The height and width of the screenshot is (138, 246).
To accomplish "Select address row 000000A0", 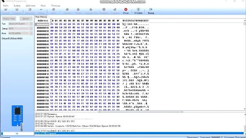I will (x=43, y=58).
